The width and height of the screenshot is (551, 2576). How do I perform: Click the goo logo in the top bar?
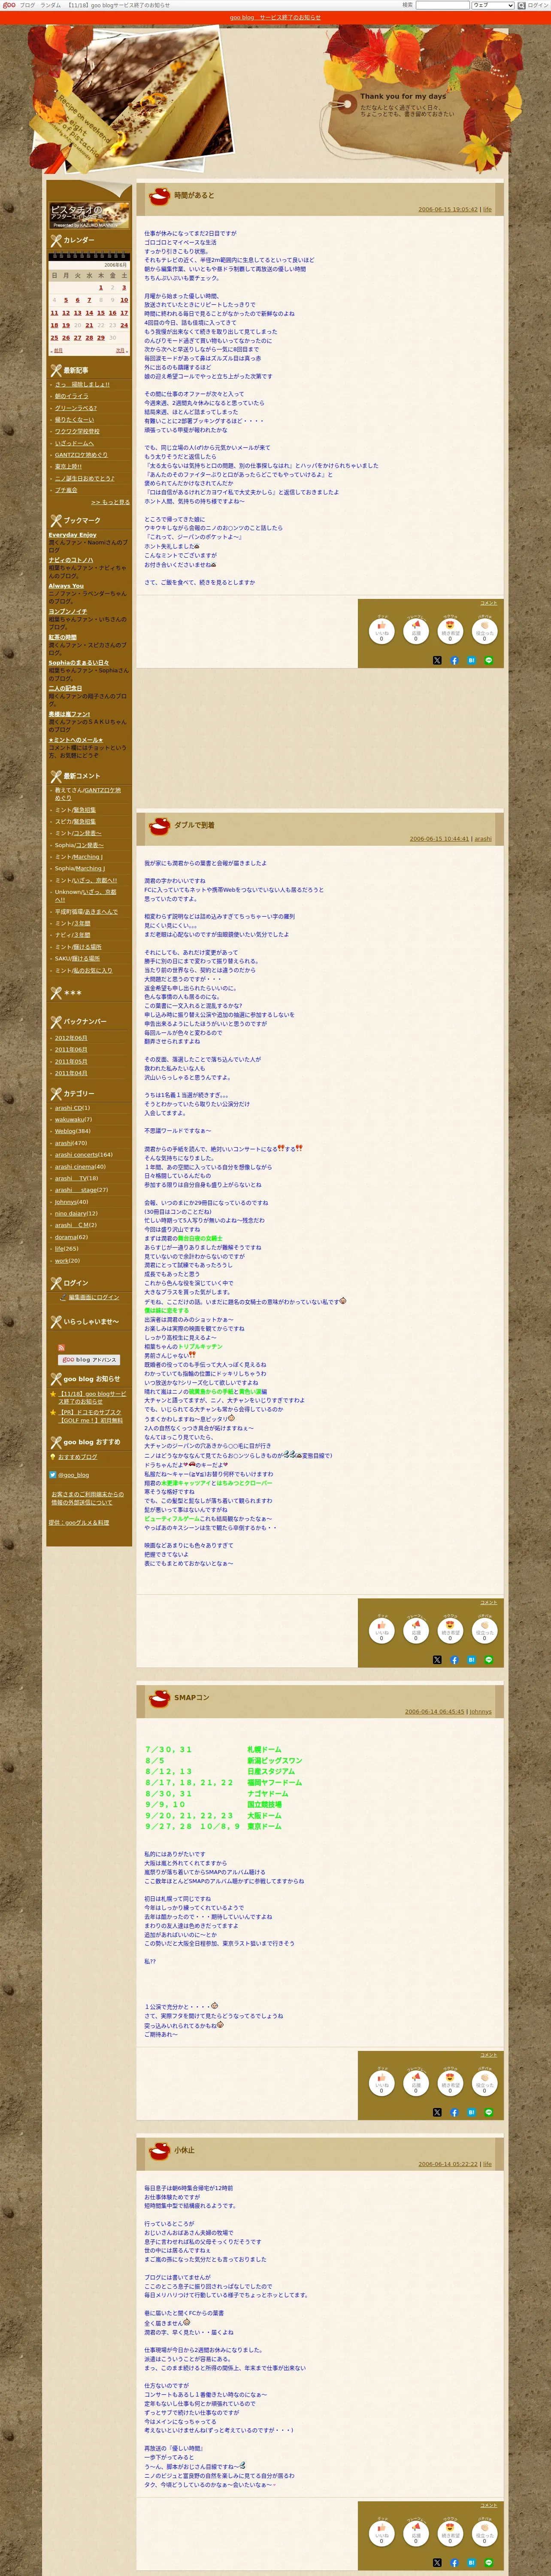(9, 5)
